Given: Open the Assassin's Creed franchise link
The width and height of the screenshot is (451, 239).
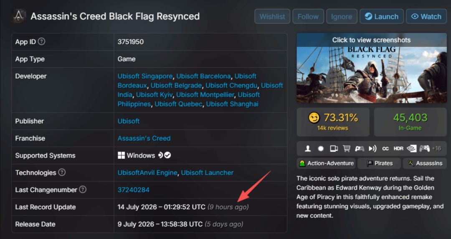Looking at the screenshot, I should pos(144,138).
